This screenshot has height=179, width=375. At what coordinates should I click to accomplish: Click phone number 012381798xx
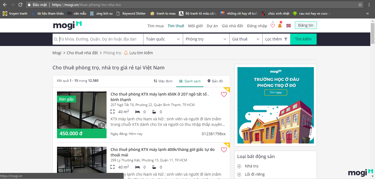pos(214,134)
